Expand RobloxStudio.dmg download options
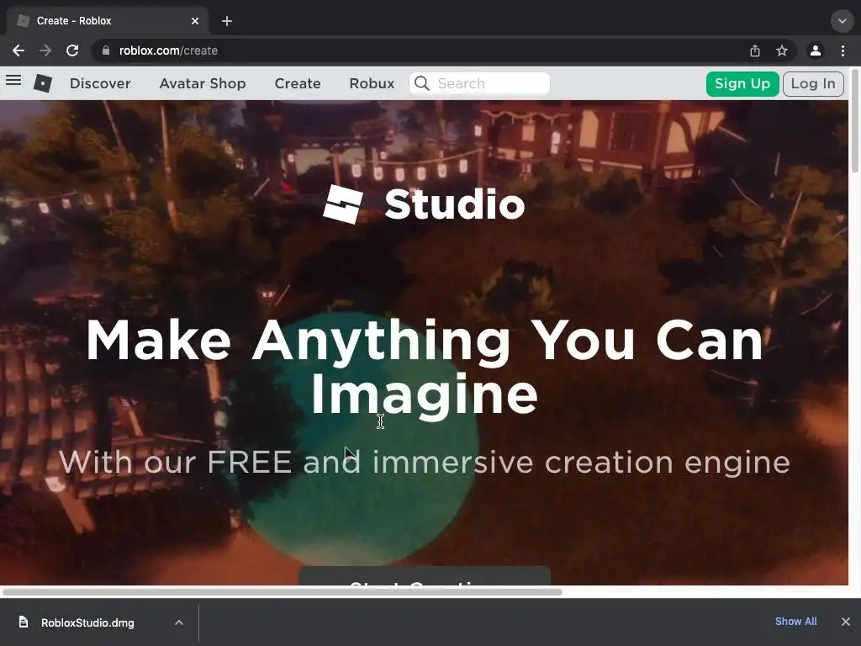This screenshot has height=646, width=861. coord(179,622)
